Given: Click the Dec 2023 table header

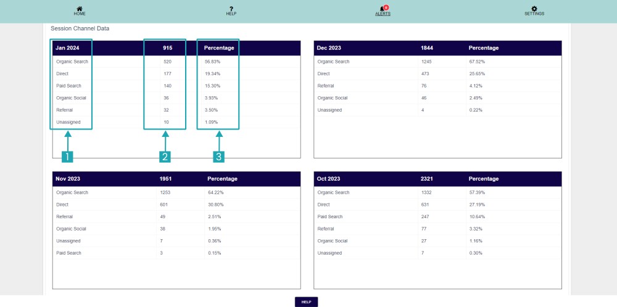Looking at the screenshot, I should (x=329, y=48).
